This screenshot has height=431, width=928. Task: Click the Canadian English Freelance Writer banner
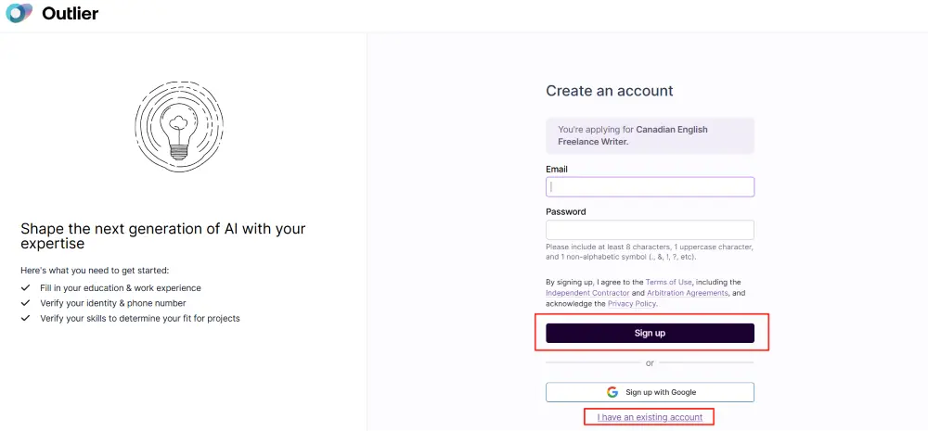point(650,136)
